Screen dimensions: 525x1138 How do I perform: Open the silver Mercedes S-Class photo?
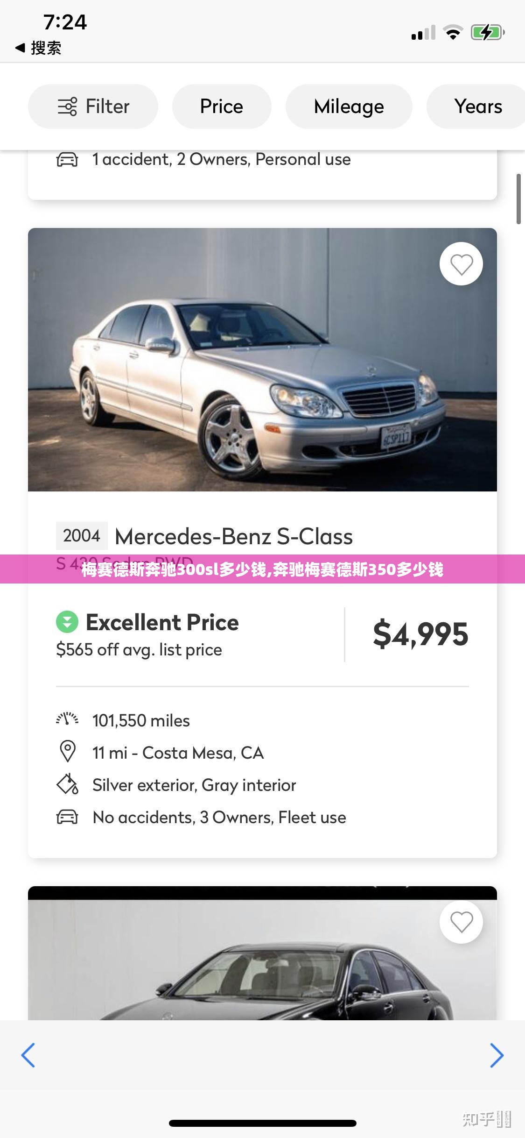(x=262, y=360)
